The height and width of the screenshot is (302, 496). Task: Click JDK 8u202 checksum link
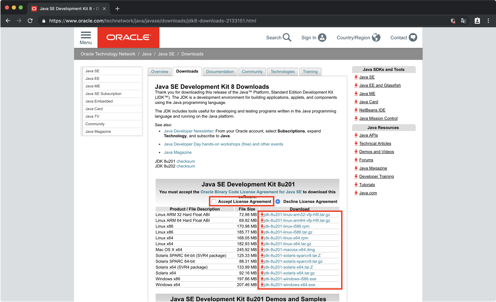tap(186, 166)
